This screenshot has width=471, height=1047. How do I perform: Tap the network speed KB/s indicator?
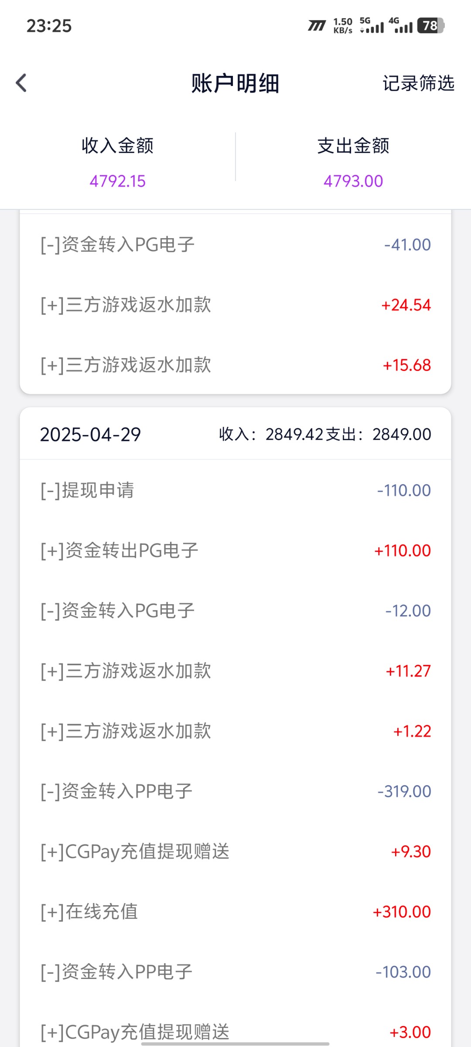coord(343,26)
